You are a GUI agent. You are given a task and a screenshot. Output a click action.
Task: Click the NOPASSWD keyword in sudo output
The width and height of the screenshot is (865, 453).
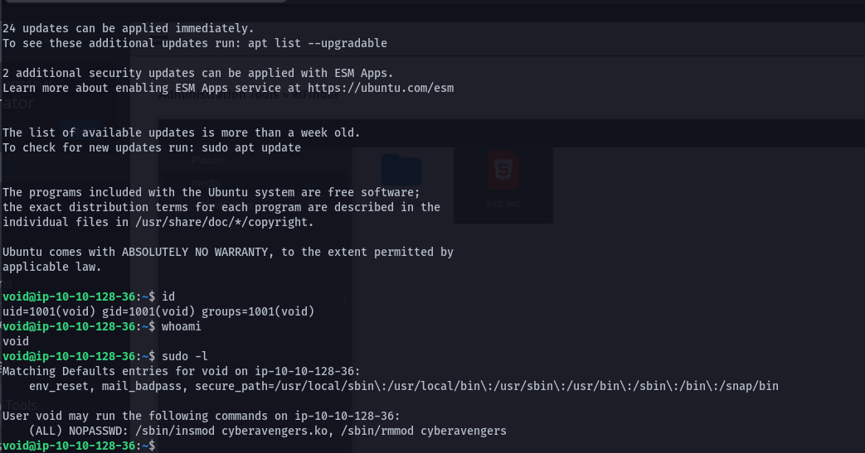pyautogui.click(x=99, y=431)
